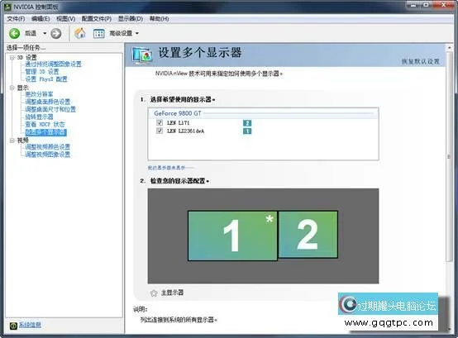
Task: Select display 2 in the layout preview
Action: (x=308, y=235)
